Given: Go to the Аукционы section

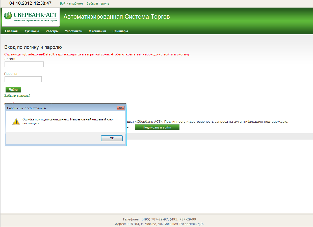Looking at the screenshot, I should 32,31.
